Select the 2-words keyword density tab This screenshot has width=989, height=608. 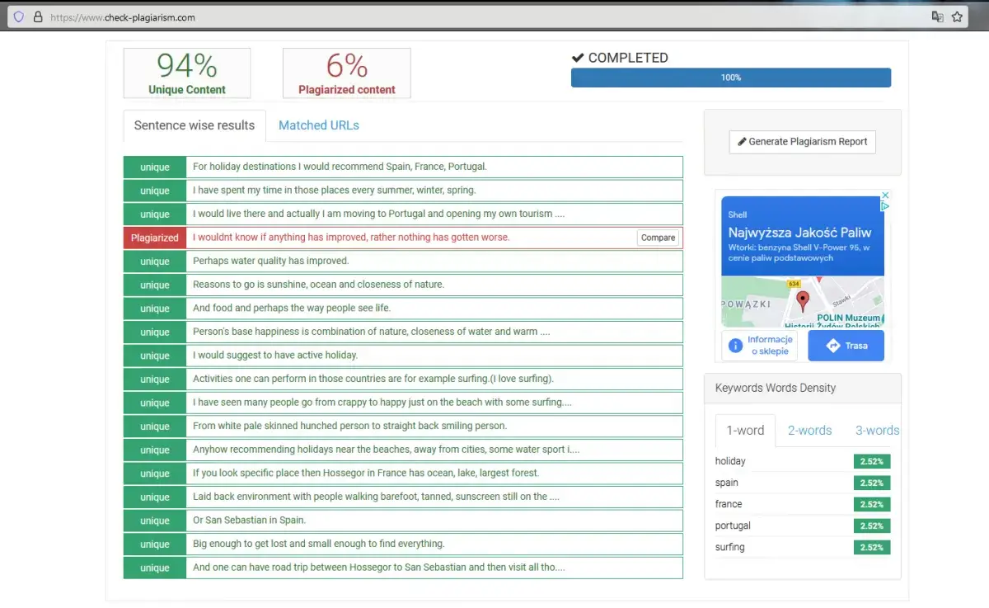[x=809, y=430]
